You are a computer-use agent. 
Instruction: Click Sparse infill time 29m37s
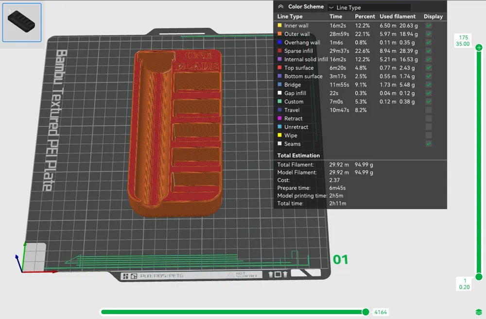tap(339, 51)
